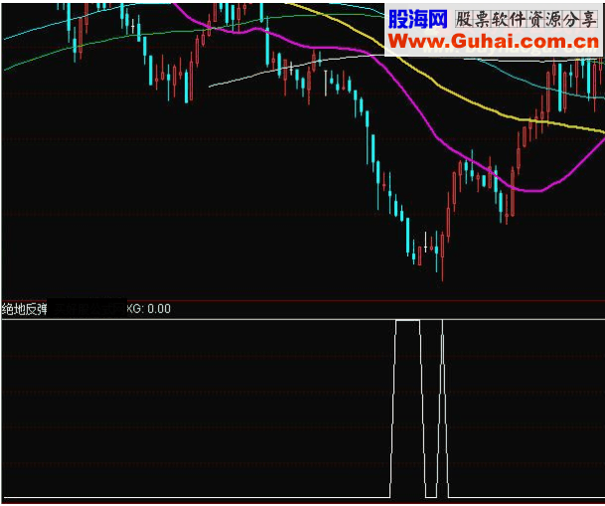
Task: Click the flat top of the wide KG signal pulse
Action: [407, 320]
